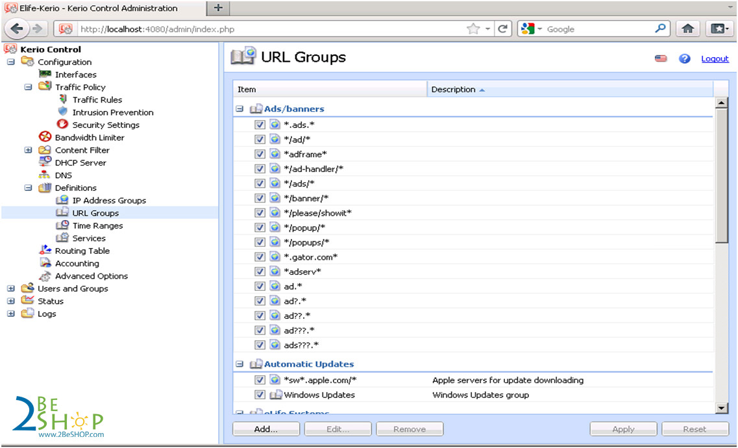This screenshot has height=448, width=738.
Task: Click the Add... button
Action: tap(266, 429)
